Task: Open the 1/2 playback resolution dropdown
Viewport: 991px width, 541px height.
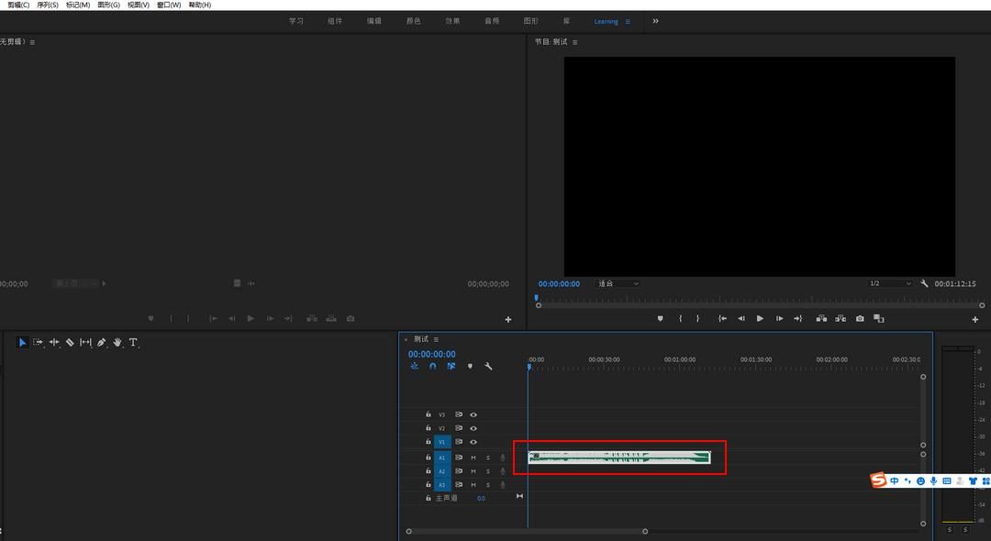Action: click(889, 283)
